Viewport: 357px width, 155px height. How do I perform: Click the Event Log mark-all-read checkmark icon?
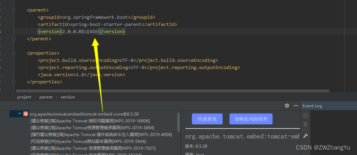[x=306, y=116]
